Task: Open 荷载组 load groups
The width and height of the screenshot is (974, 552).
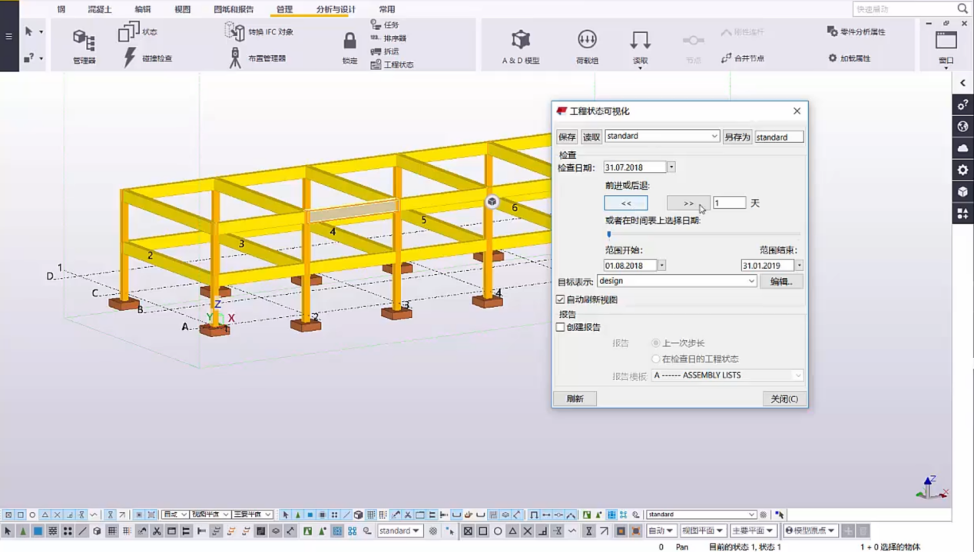Action: pyautogui.click(x=587, y=46)
